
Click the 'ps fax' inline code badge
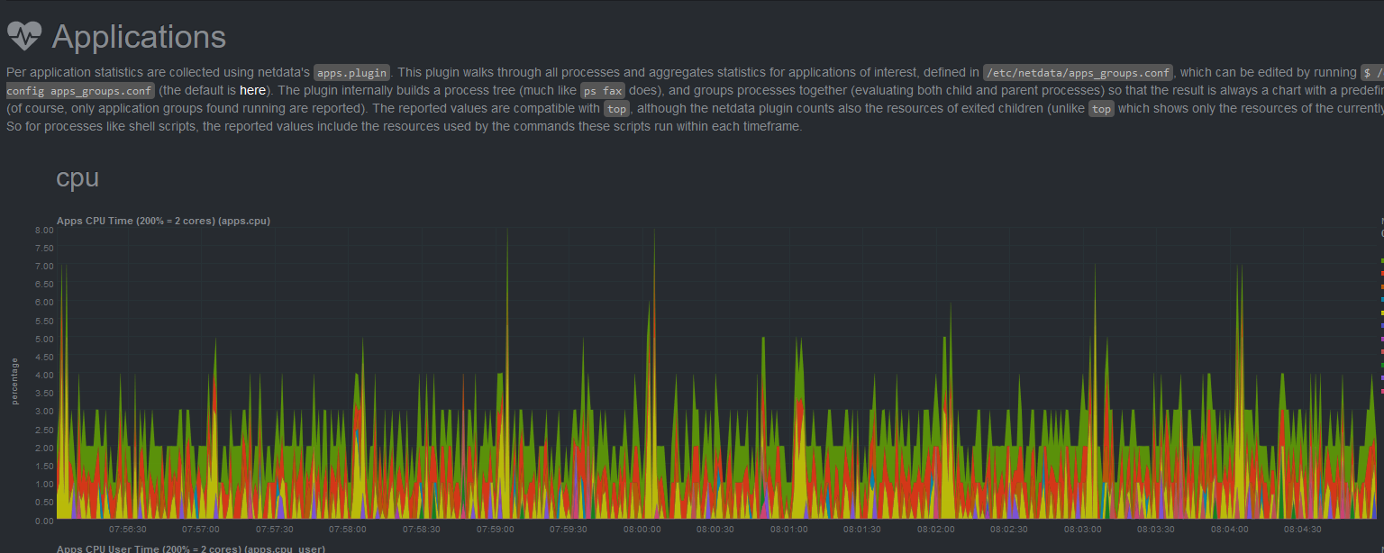point(602,90)
